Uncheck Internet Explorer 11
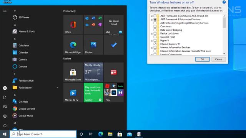 click(155, 44)
